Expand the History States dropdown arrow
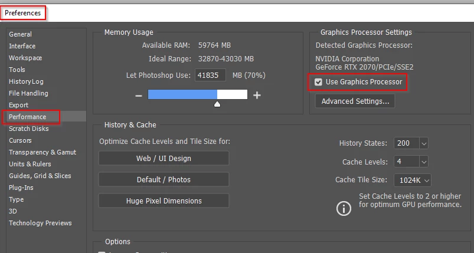Viewport: 474px width, 253px height. (x=424, y=143)
